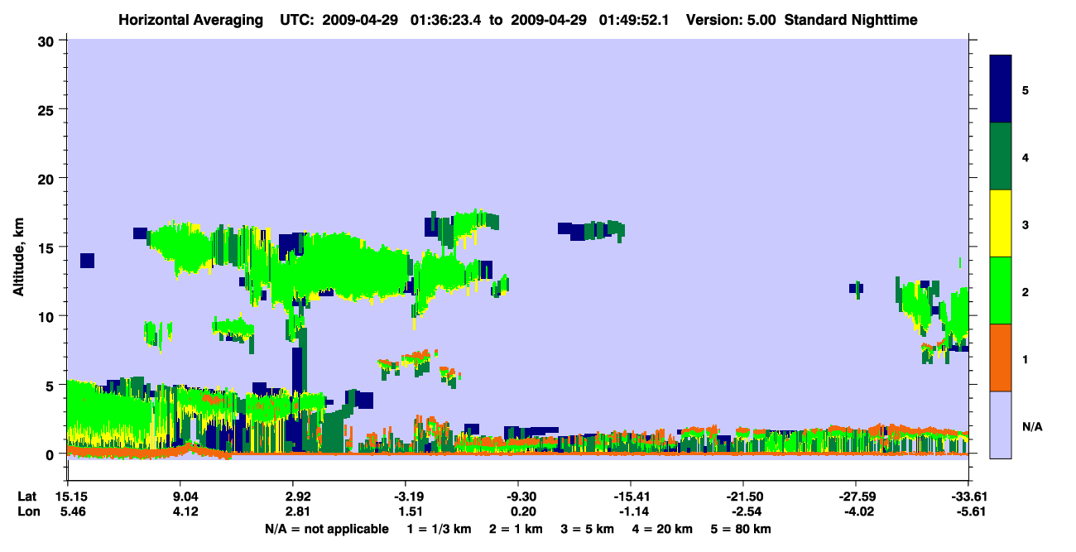Viewport: 1076px width, 552px height.
Task: Click the '2 = 1 km' legend note
Action: pyautogui.click(x=516, y=529)
